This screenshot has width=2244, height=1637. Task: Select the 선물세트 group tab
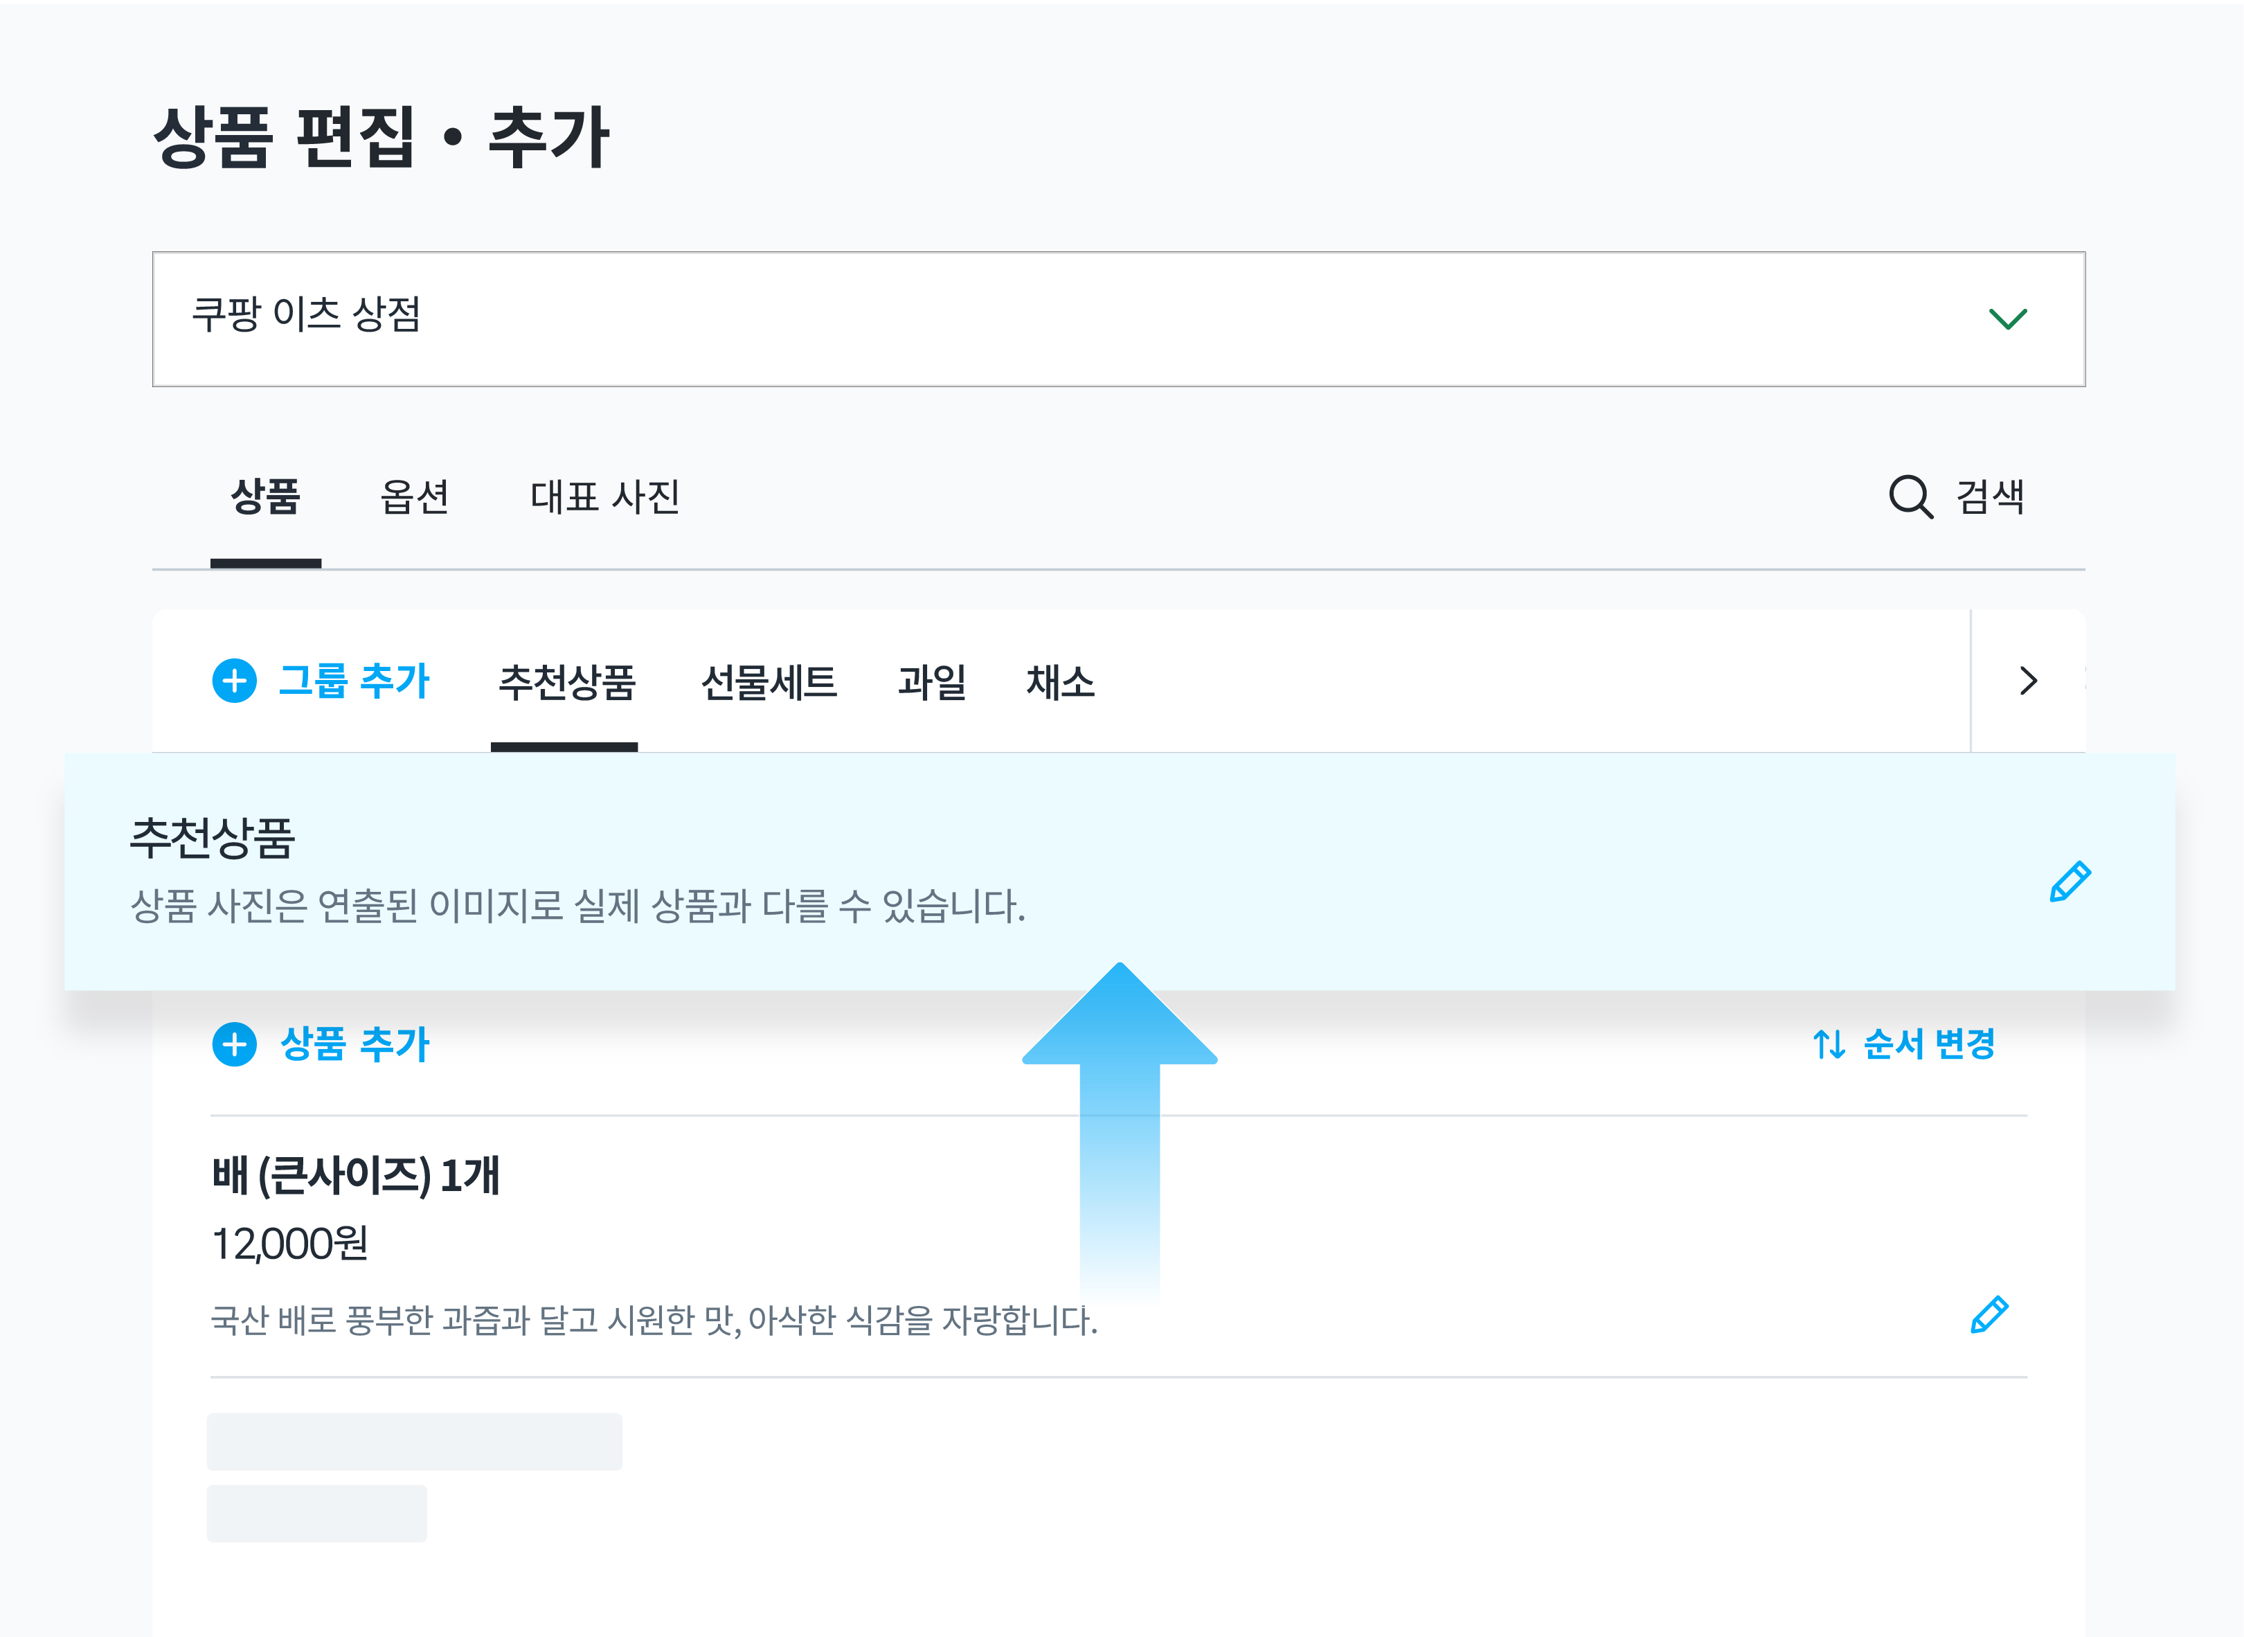769,683
